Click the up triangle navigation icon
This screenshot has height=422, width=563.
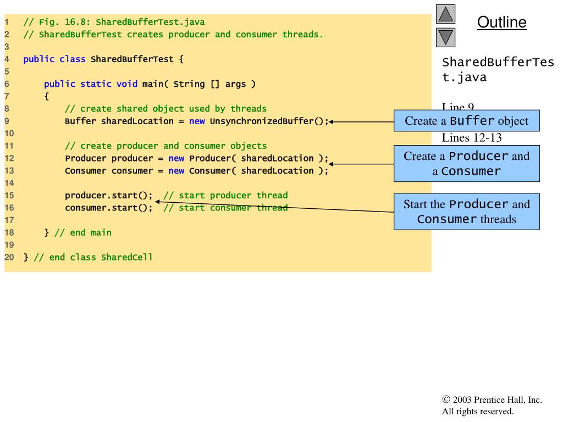446,14
